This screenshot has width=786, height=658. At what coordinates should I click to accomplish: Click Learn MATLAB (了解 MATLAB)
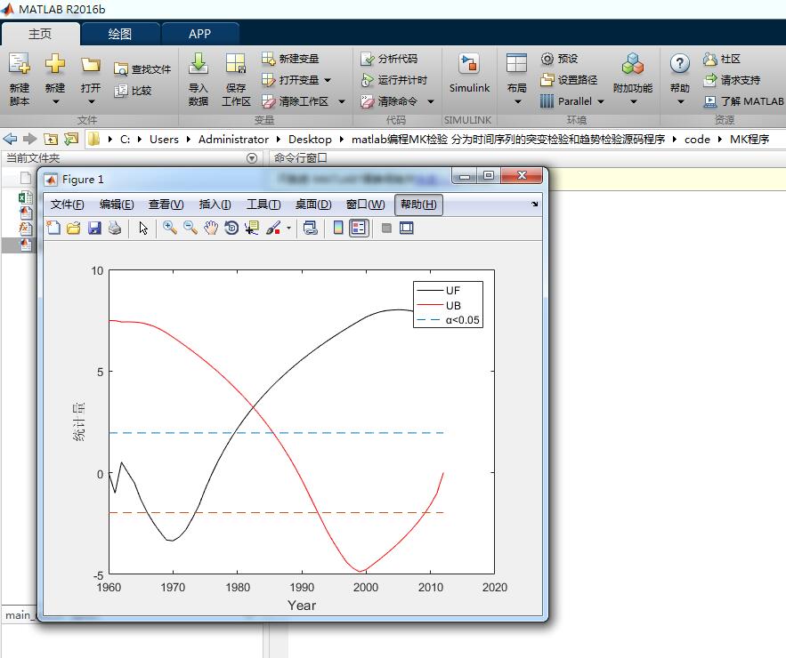coord(743,101)
